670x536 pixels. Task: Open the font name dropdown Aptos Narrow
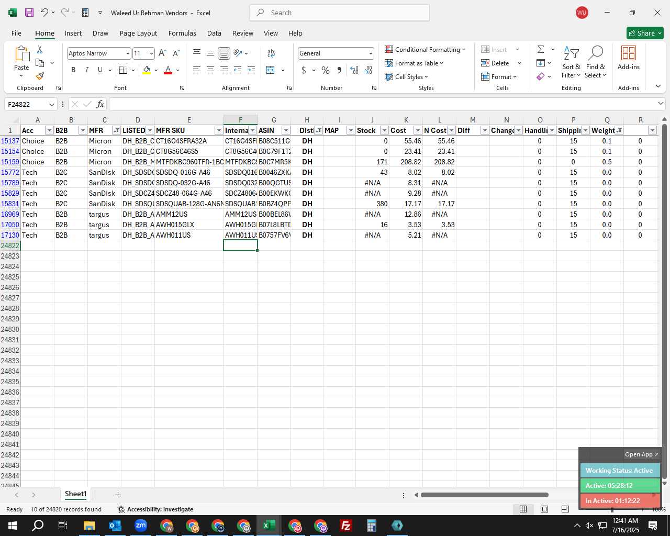pos(128,53)
